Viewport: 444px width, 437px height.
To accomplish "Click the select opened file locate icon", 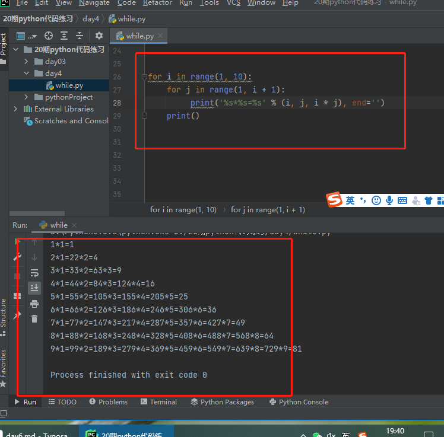I will [49, 36].
